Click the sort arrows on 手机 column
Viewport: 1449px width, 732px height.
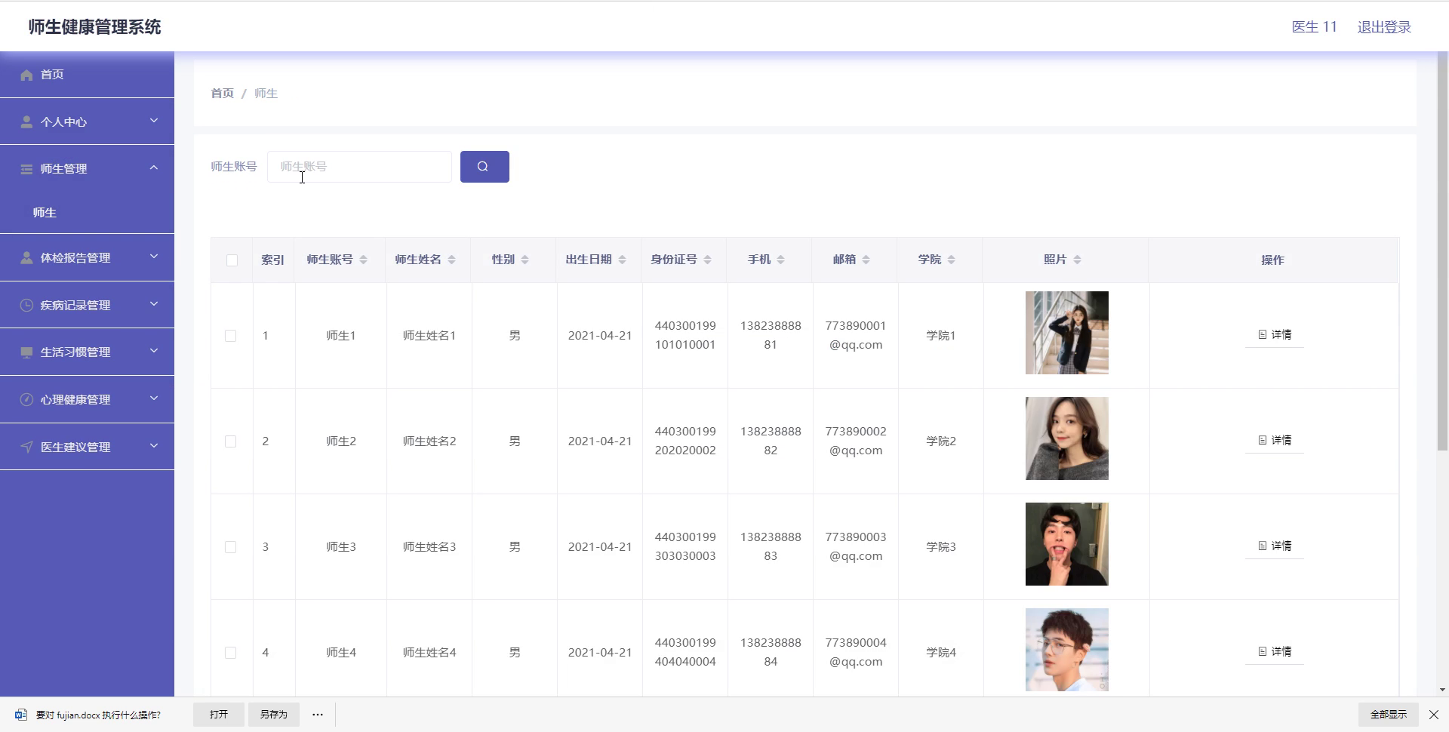(780, 260)
